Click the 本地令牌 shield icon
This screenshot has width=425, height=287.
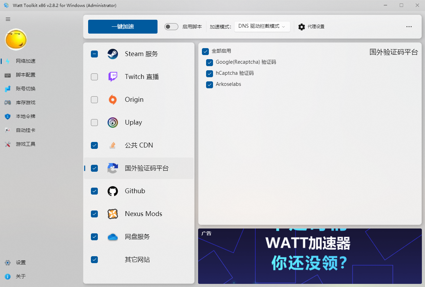pos(8,116)
